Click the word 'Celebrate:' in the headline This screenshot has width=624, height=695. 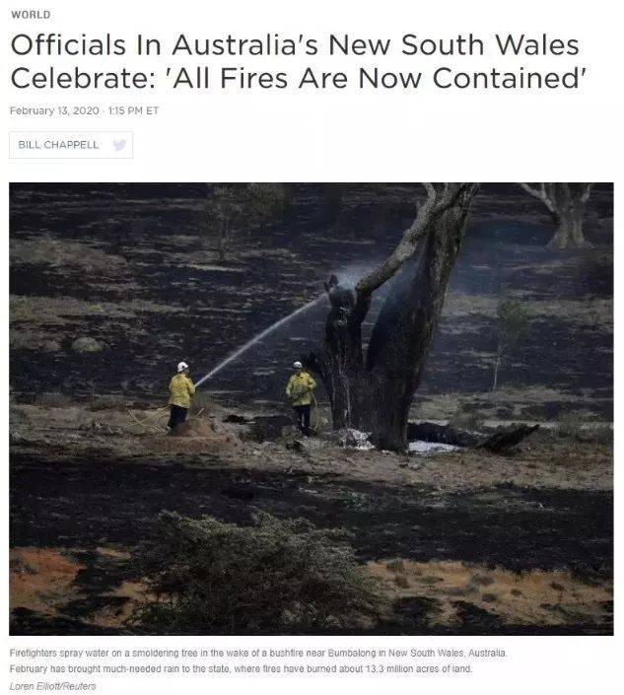(84, 79)
